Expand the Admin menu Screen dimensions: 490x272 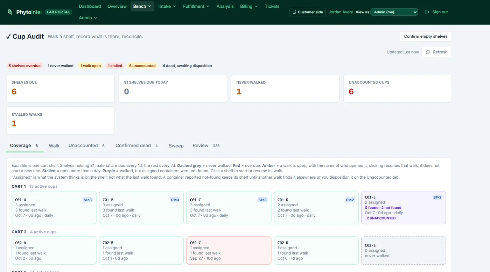point(88,17)
